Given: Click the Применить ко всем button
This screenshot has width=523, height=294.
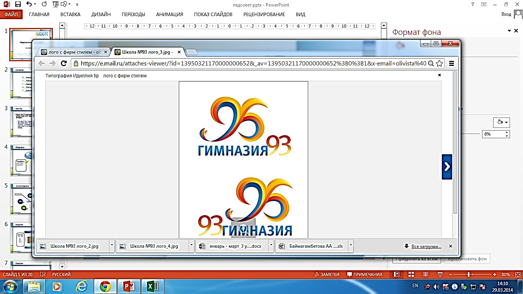Looking at the screenshot, I should (417, 259).
